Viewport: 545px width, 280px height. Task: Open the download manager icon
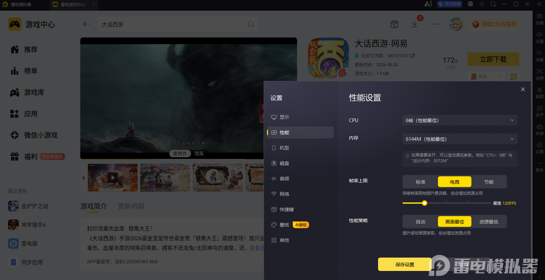tap(415, 24)
